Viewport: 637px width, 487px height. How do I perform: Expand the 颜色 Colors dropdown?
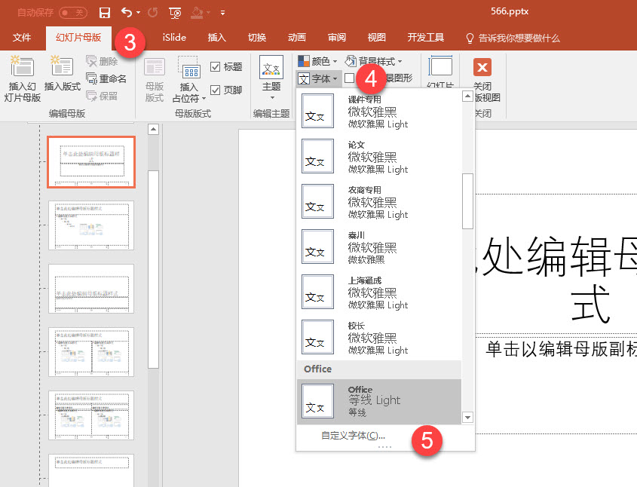(x=317, y=61)
